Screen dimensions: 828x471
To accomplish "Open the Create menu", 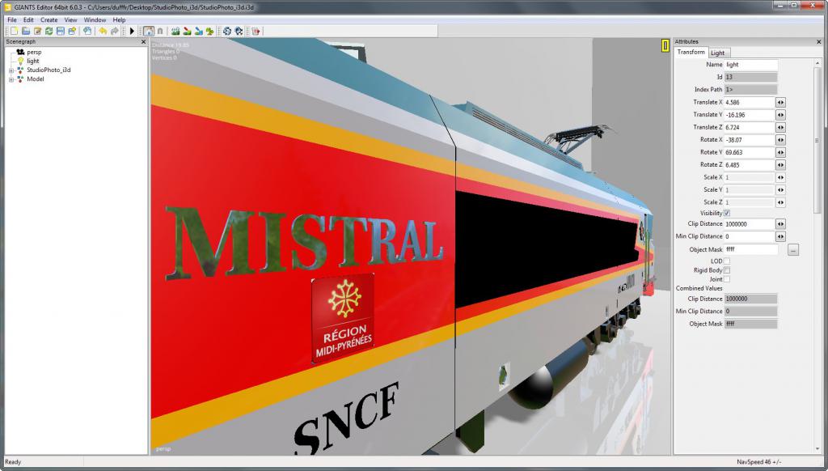I will coord(49,19).
